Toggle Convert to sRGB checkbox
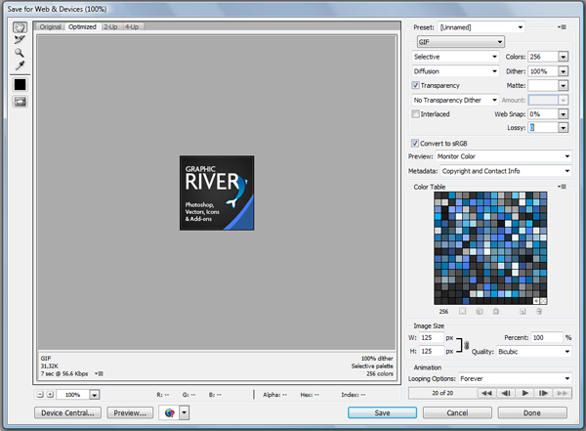This screenshot has height=431, width=586. [x=415, y=143]
